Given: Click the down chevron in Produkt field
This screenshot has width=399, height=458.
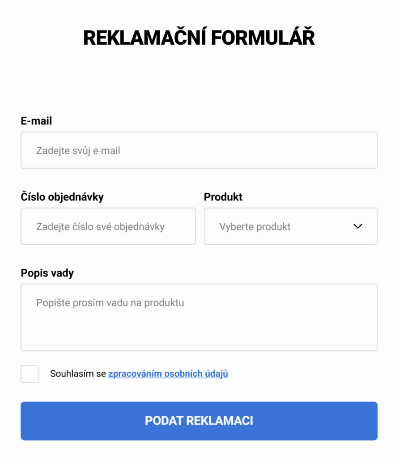Looking at the screenshot, I should (x=357, y=226).
